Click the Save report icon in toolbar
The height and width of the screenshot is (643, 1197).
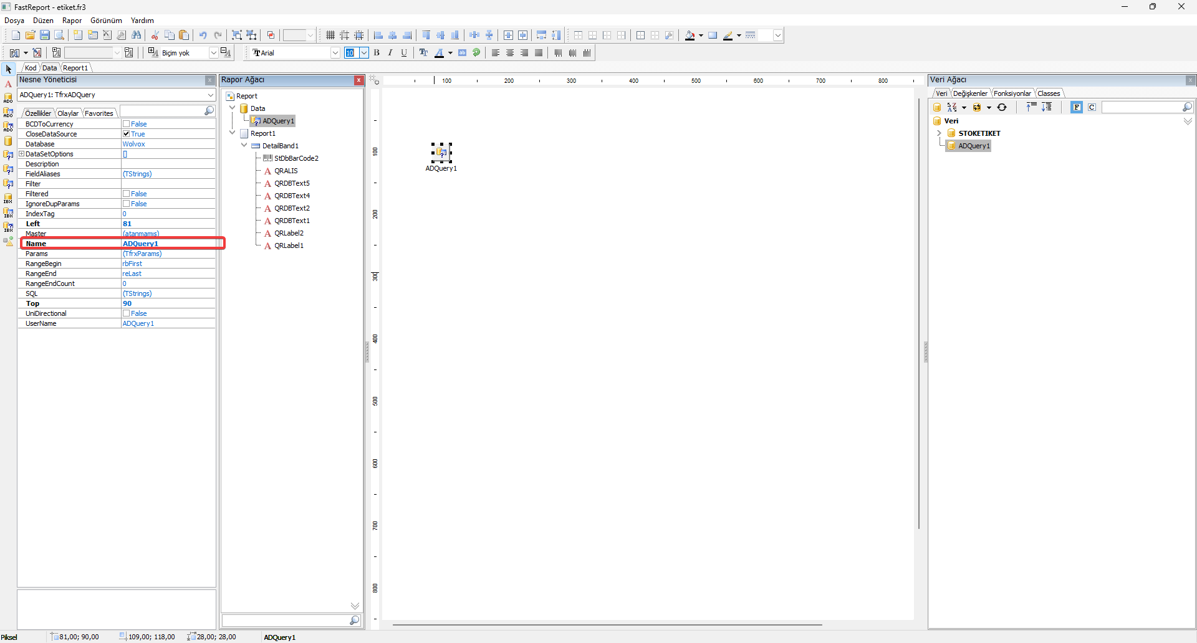pos(45,36)
